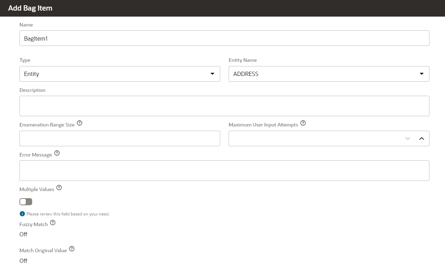
Task: Increment Maximum User Input Attempts value
Action: point(422,138)
